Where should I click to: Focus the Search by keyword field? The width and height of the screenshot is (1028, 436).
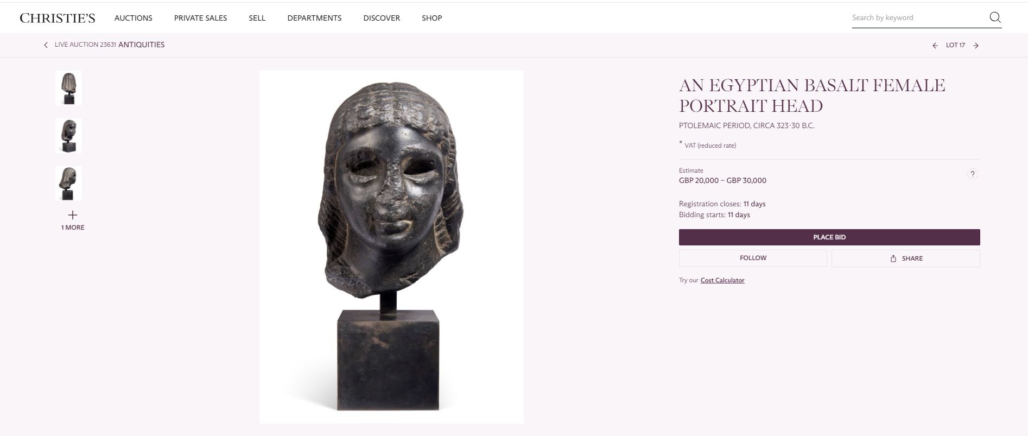tap(917, 17)
